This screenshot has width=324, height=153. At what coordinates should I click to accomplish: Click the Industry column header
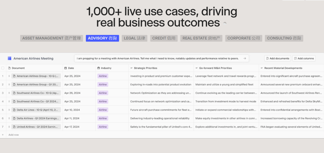112,68
